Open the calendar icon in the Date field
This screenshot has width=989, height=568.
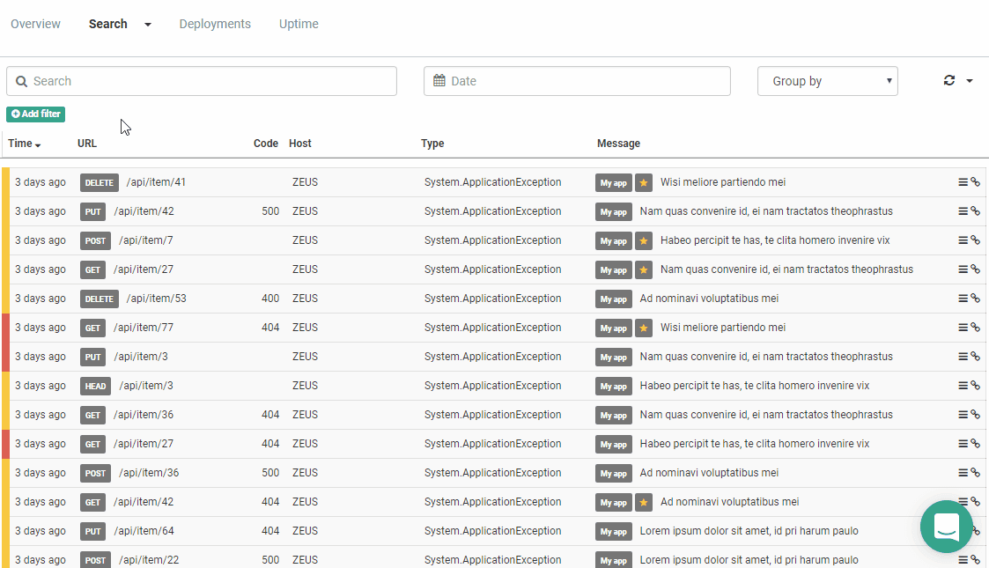coord(439,81)
